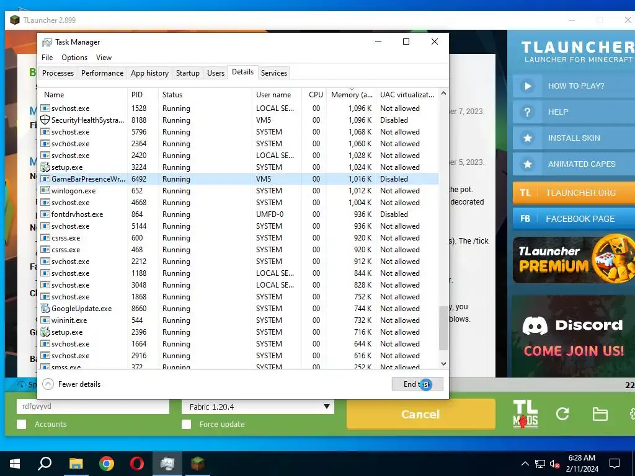Click scrollbar down arrow in Details list

(x=443, y=363)
